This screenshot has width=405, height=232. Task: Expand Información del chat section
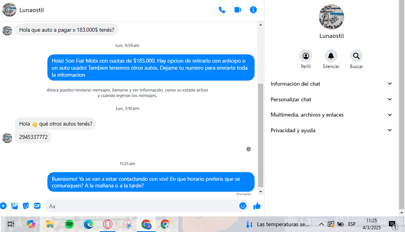[331, 84]
